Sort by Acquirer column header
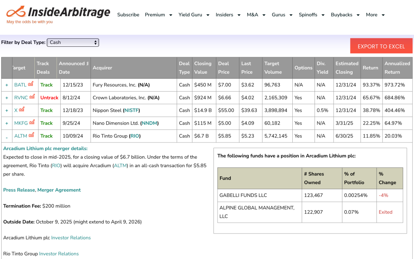The width and height of the screenshot is (414, 259). click(x=133, y=68)
